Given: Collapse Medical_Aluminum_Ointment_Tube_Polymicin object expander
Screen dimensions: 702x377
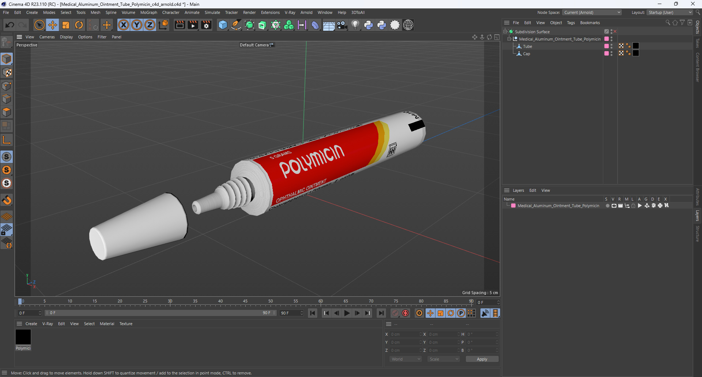Looking at the screenshot, I should (509, 39).
